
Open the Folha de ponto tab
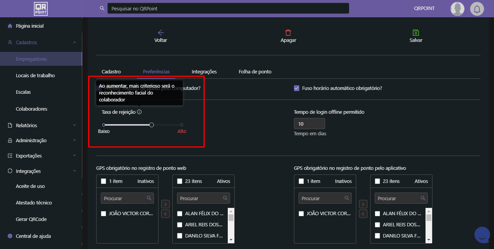click(255, 72)
